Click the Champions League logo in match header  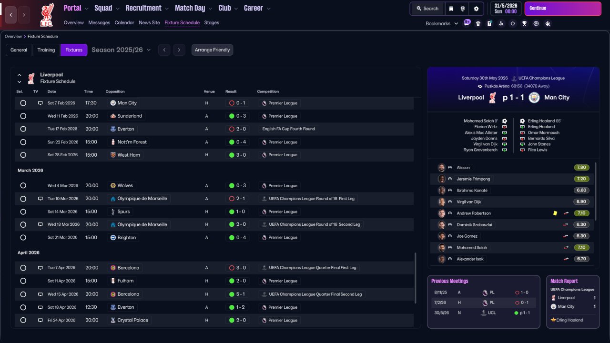pos(514,78)
